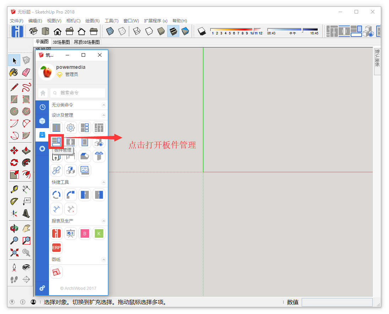Select the Eraser tool
389x314 pixels.
pyautogui.click(x=26, y=72)
